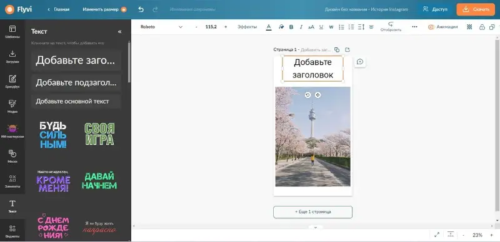Select the Текст sidebar section
The width and height of the screenshot is (500, 242).
click(x=12, y=206)
